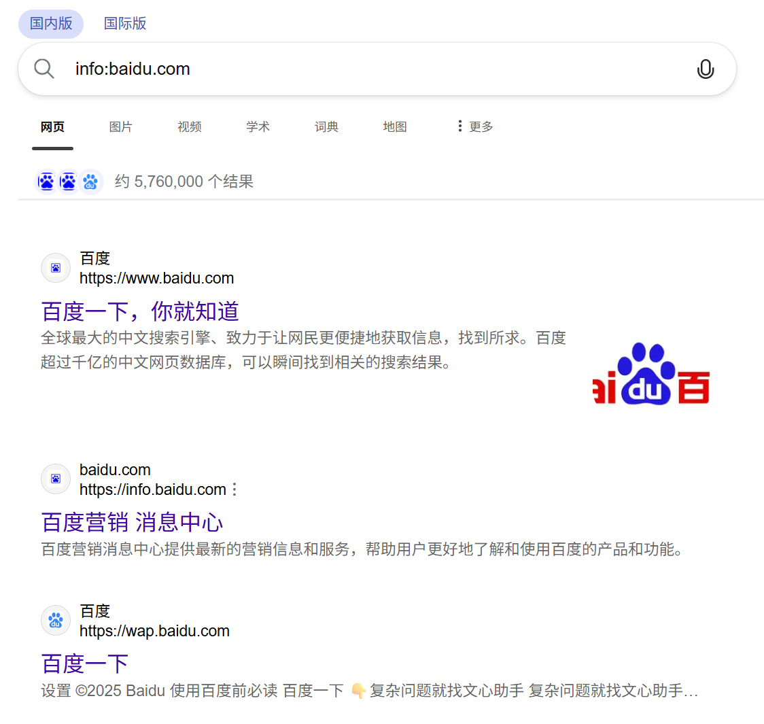This screenshot has height=724, width=764.
Task: Focus the search box containing info:baidu.com
Action: click(377, 69)
